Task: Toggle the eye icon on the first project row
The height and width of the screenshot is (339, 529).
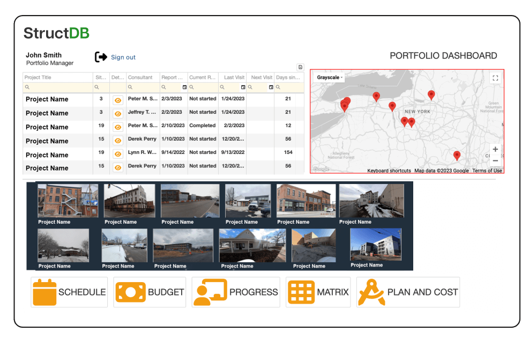Action: coord(117,100)
